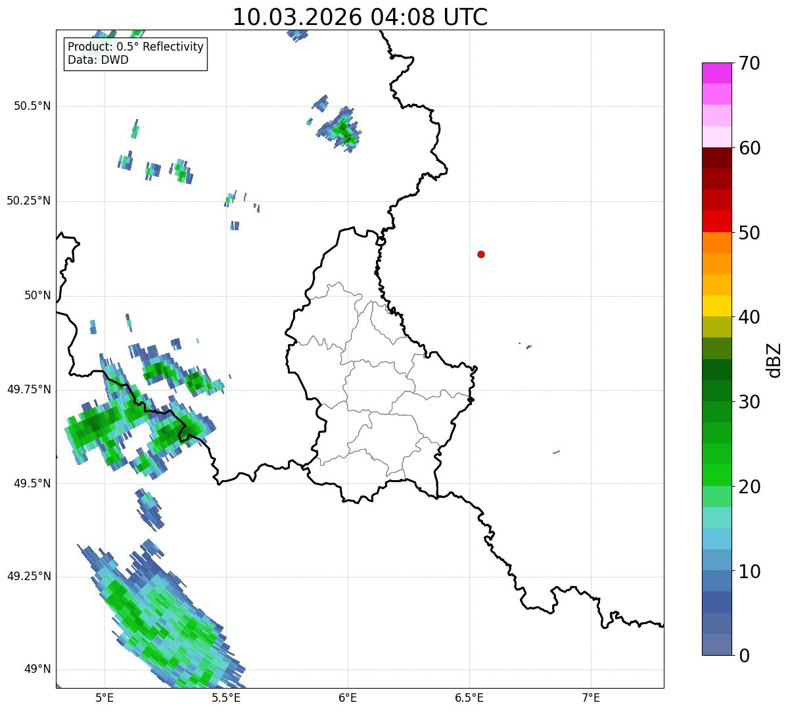
Task: Click the 50.5°N latitude label
Action: 32,106
